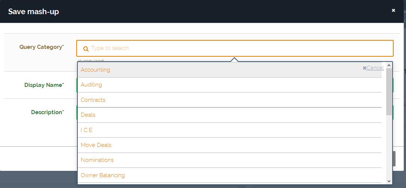Focus the Query Category search field
The width and height of the screenshot is (406, 188).
239,48
